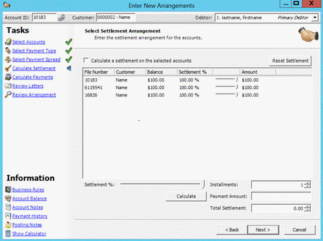The width and height of the screenshot is (323, 241).
Task: Click the Payment Amount field
Action: coord(281,196)
